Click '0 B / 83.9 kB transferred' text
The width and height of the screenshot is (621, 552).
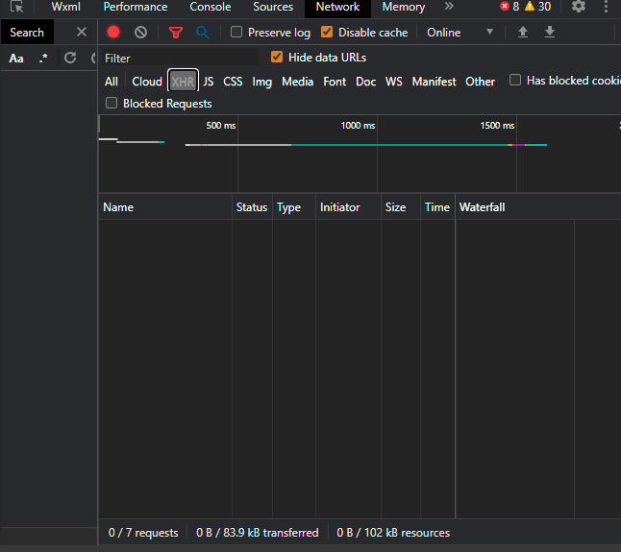pos(258,533)
